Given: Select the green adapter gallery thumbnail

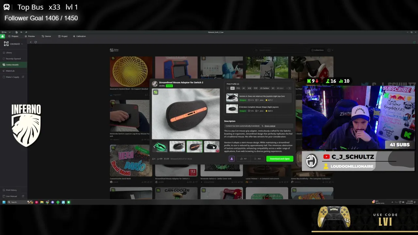Looking at the screenshot, I should pos(160,147).
